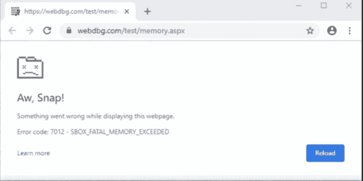
Task: Click the Aw, Snap! heading
Action: tap(40, 98)
